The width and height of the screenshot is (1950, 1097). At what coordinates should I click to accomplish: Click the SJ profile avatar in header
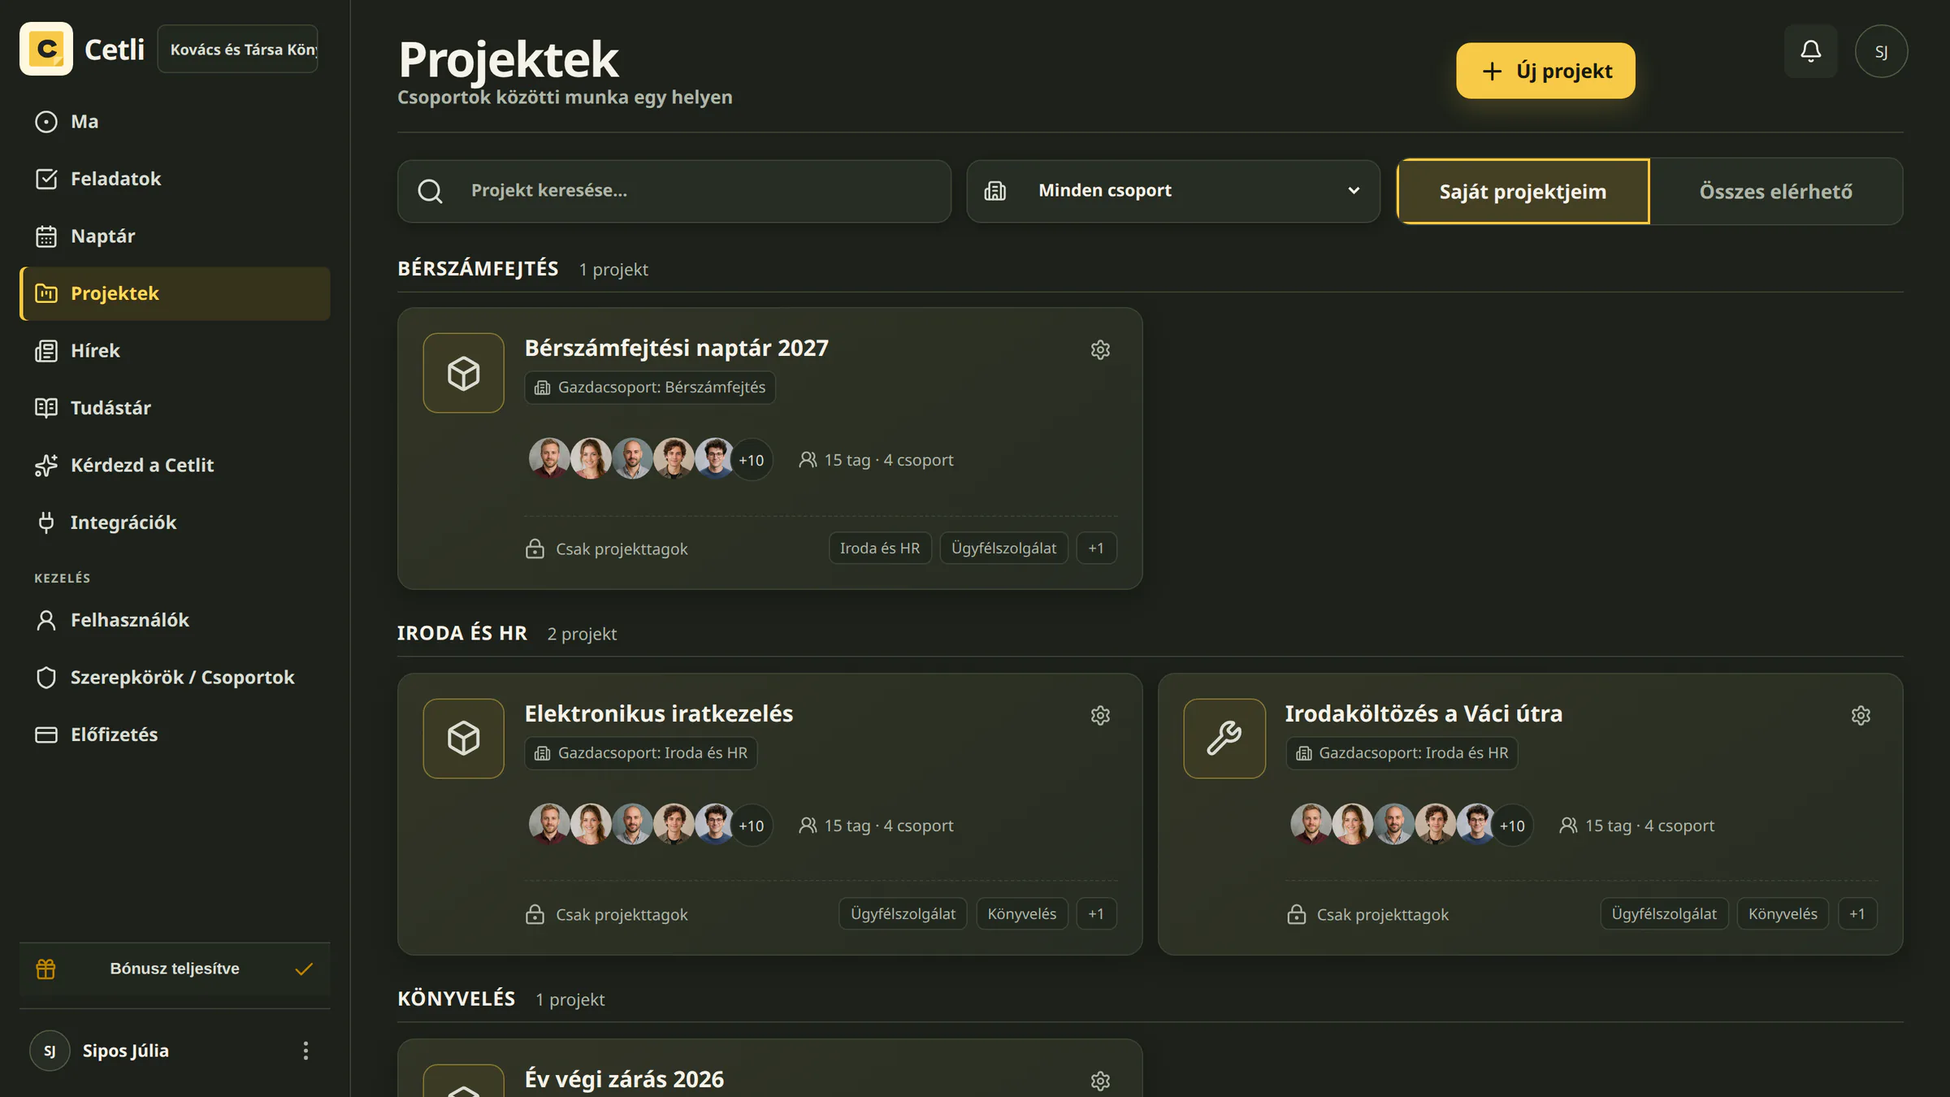(1881, 51)
